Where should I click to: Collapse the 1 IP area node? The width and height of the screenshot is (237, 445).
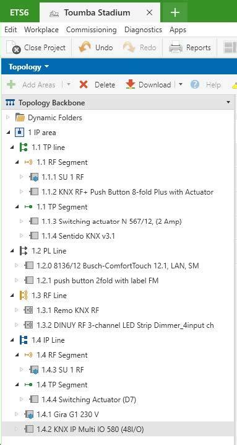pyautogui.click(x=7, y=133)
